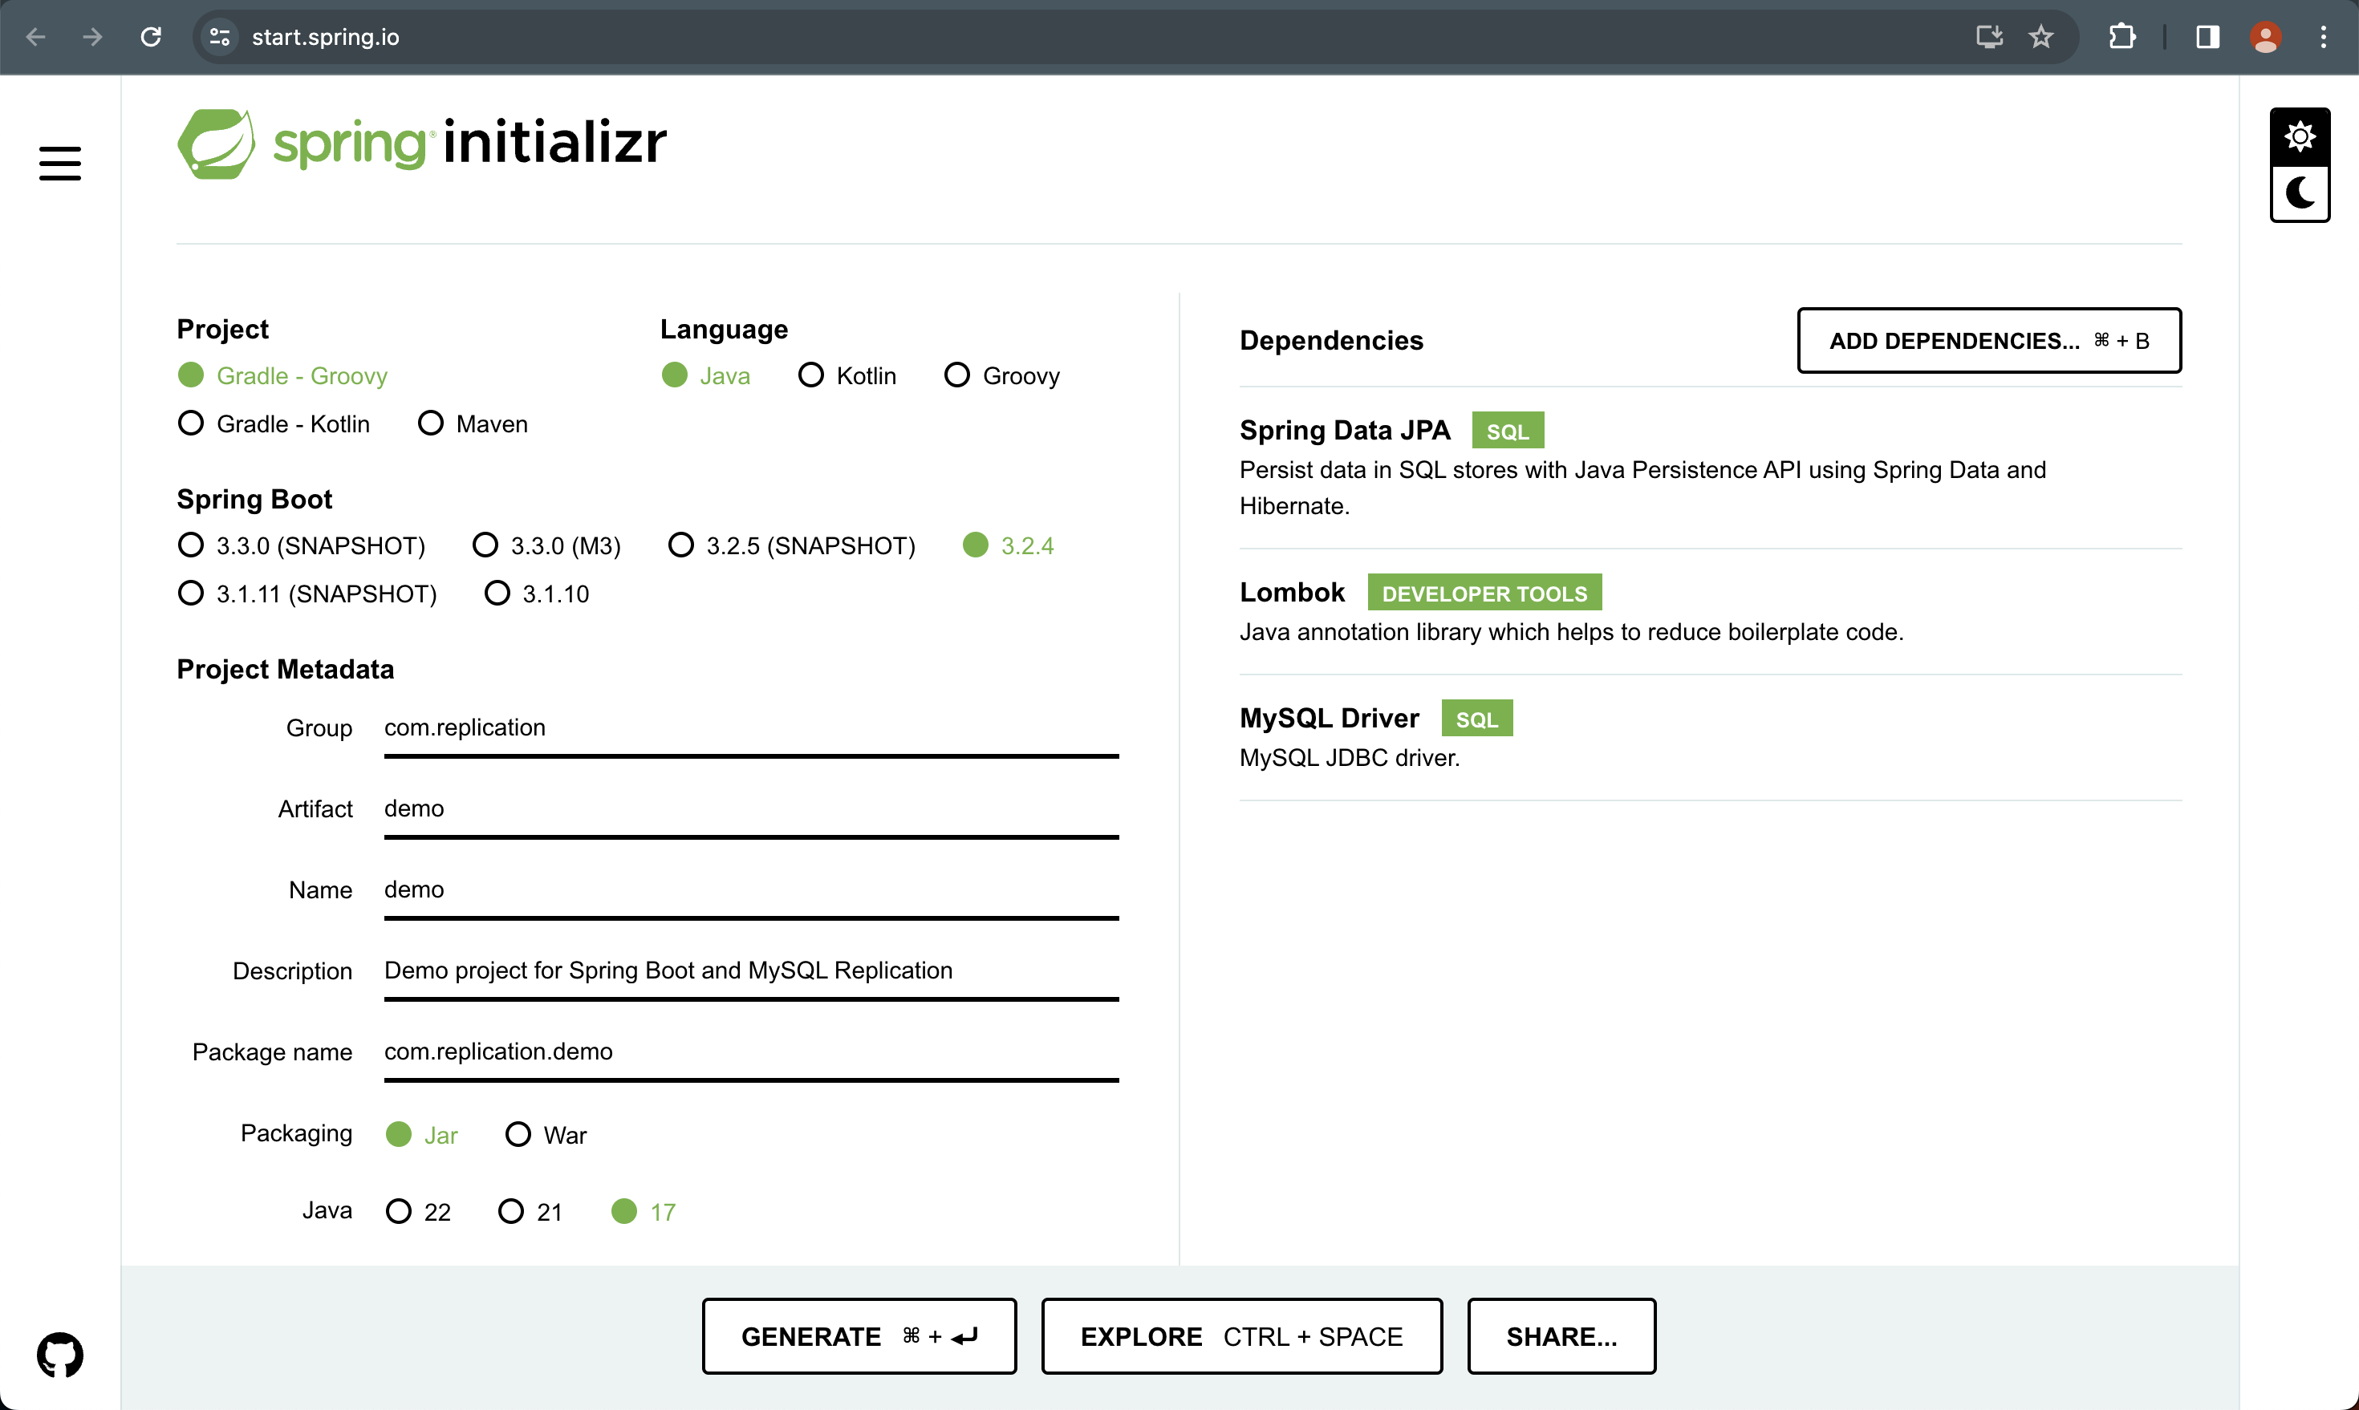Select Java version 17
The height and width of the screenshot is (1410, 2359).
click(644, 1211)
